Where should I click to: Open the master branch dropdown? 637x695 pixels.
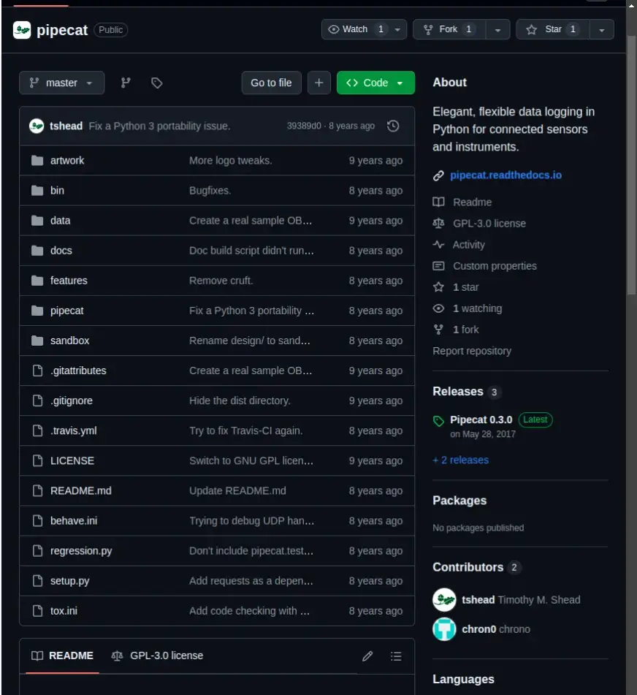tap(61, 83)
